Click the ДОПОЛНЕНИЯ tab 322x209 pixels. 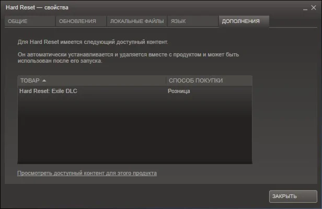[244, 21]
